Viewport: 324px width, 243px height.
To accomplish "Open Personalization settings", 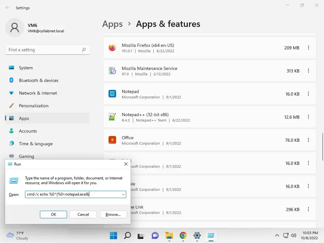I will (47, 106).
